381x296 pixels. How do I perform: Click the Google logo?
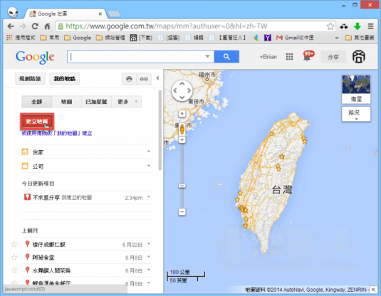coord(35,57)
